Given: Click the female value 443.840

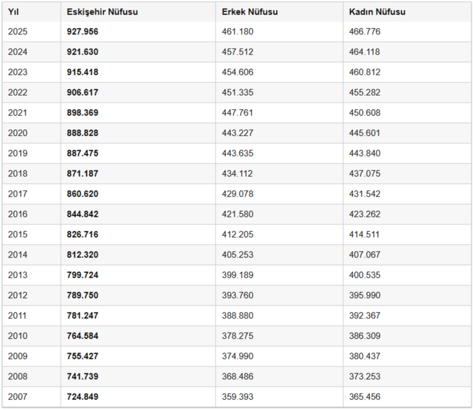Looking at the screenshot, I should pos(365,153).
